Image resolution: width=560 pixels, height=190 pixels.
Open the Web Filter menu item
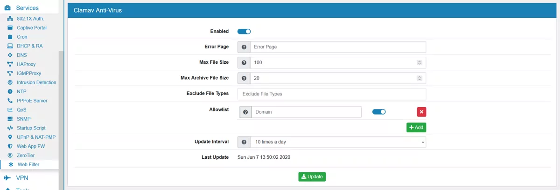[28, 164]
